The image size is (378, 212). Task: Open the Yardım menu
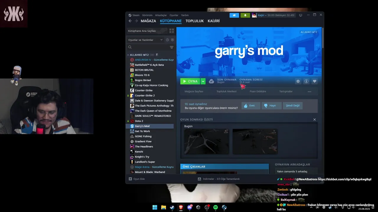185,15
